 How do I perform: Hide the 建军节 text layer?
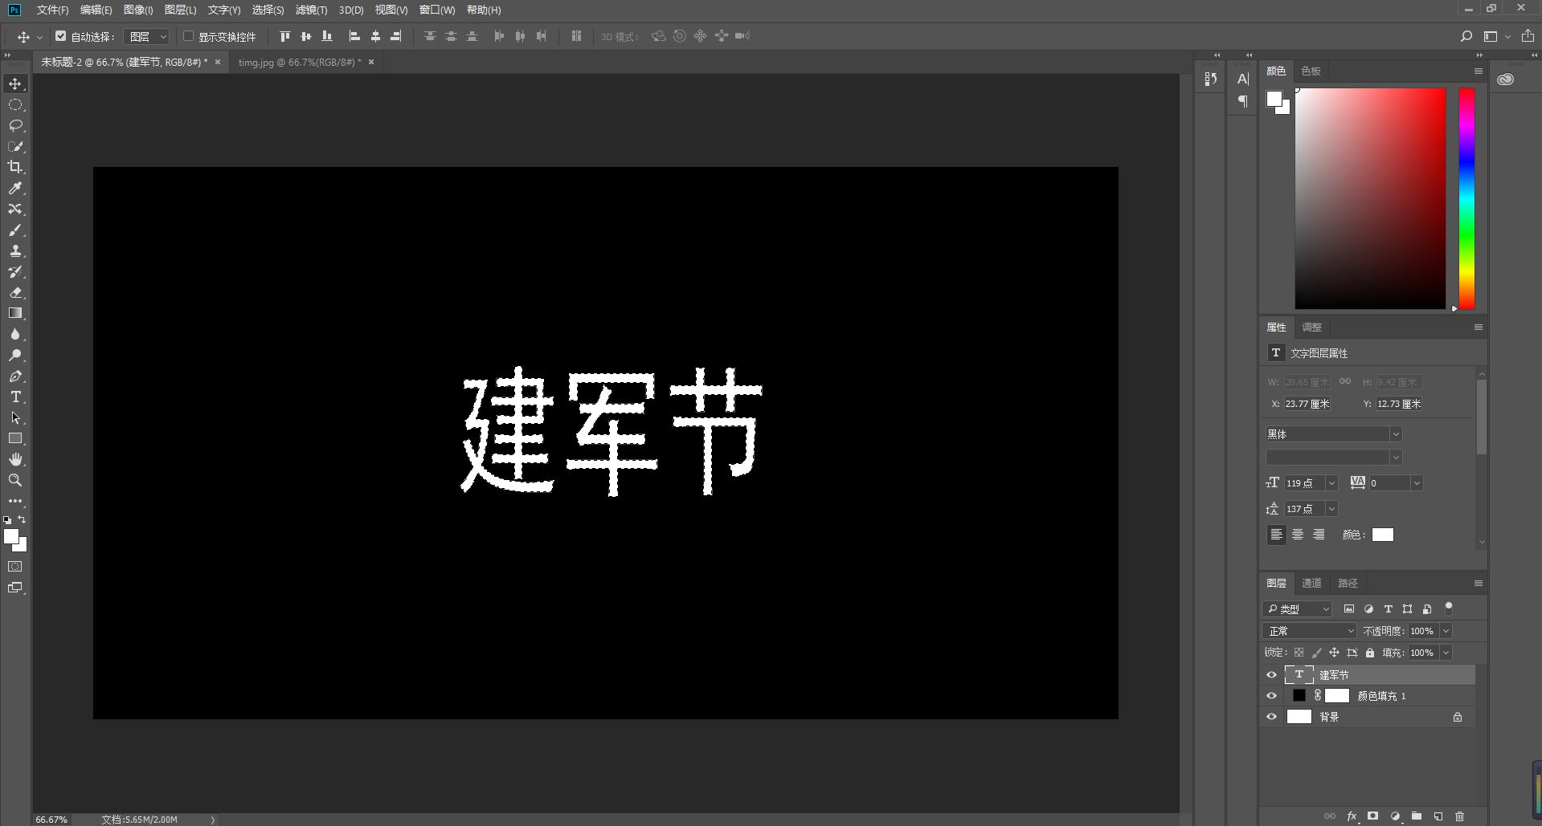(x=1271, y=674)
